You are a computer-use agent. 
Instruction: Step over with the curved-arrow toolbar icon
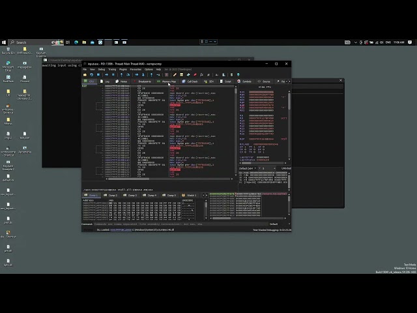point(128,75)
